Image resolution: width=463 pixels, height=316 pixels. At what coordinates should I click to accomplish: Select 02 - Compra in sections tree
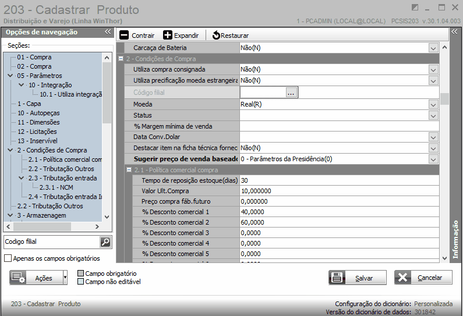coord(34,66)
